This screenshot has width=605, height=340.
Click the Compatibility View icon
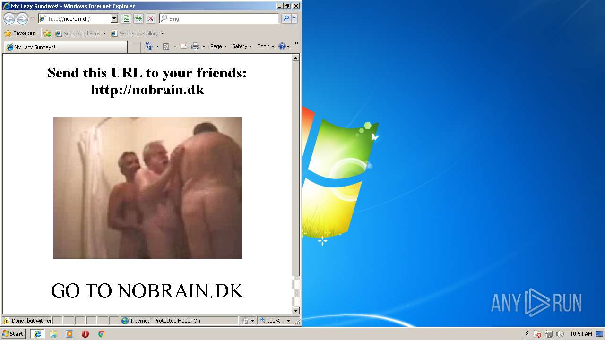click(126, 18)
